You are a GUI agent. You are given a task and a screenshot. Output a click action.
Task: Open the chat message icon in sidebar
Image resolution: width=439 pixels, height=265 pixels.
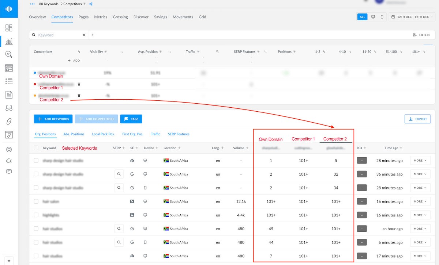coord(9,172)
